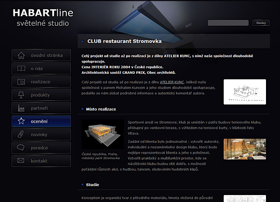
Task: Click the lamp icon for produkty
Action: click(x=21, y=95)
